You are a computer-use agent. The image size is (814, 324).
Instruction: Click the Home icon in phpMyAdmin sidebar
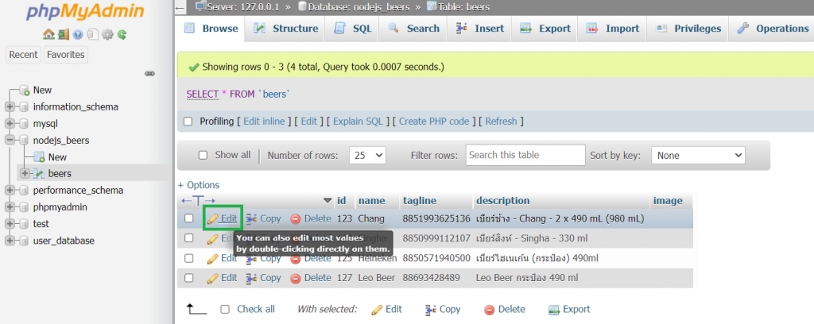48,35
